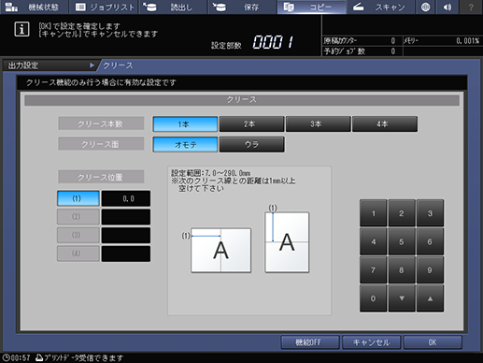Click the speaker sound icon

(447, 7)
